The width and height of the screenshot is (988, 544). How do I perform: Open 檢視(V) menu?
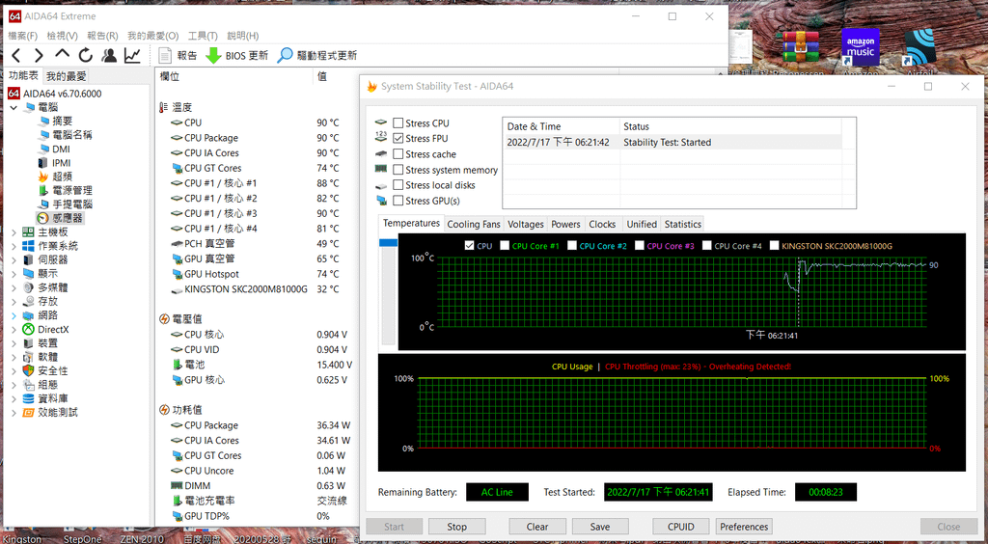[x=63, y=36]
